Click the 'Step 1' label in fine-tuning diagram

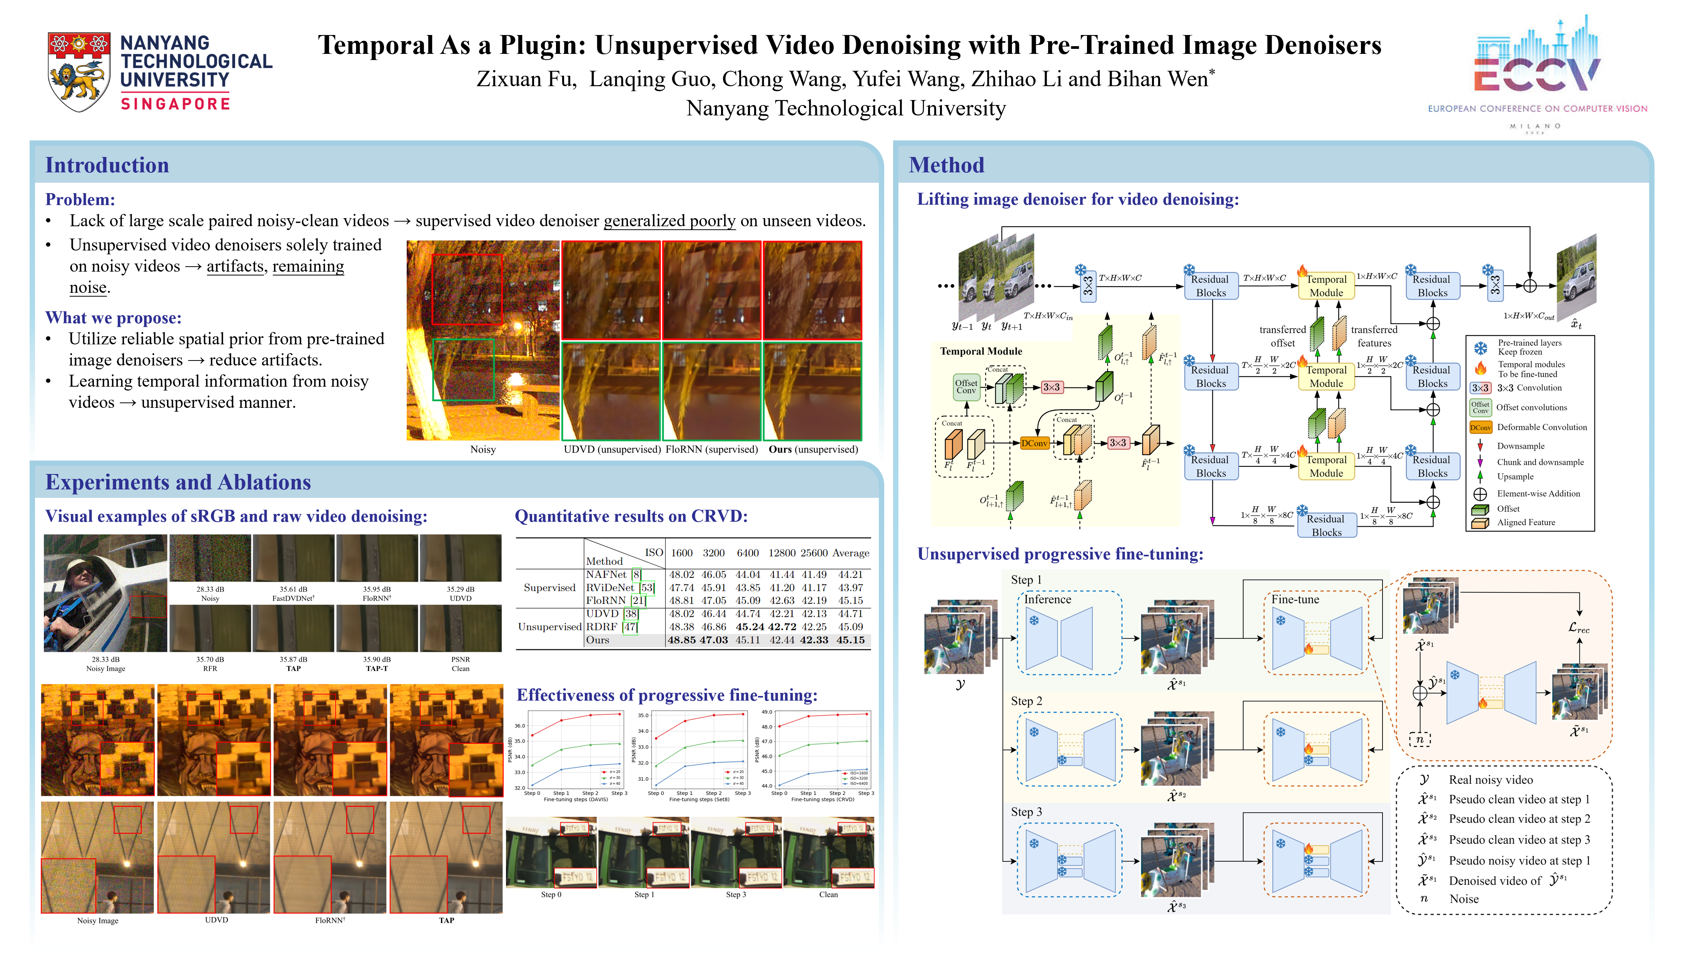(1026, 580)
